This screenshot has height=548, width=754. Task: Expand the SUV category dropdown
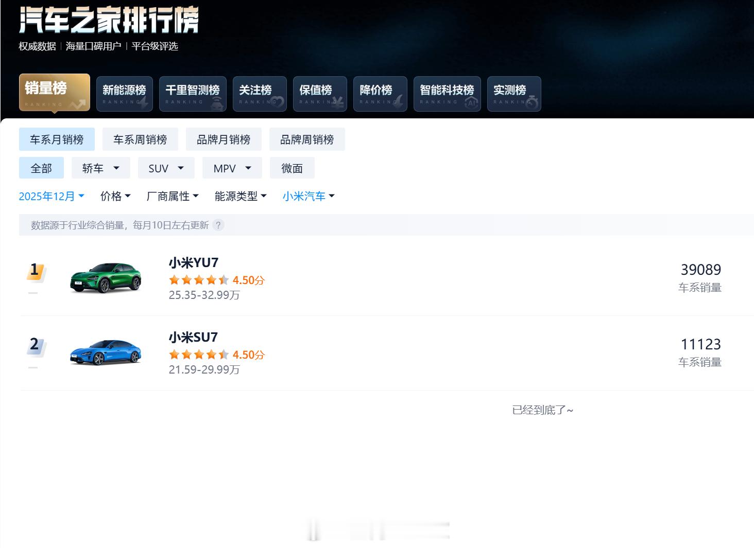[166, 168]
